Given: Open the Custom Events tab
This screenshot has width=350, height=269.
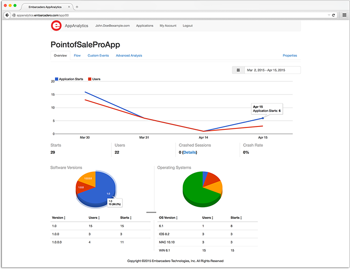Looking at the screenshot, I should (98, 55).
